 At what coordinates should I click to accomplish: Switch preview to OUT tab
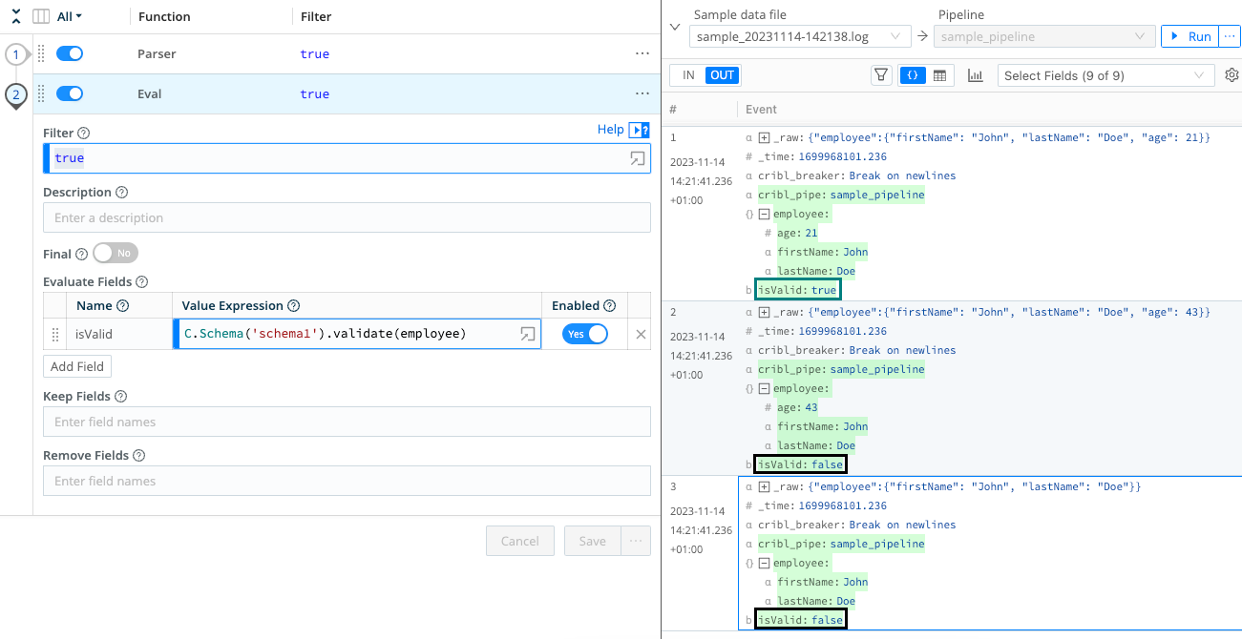pos(723,75)
